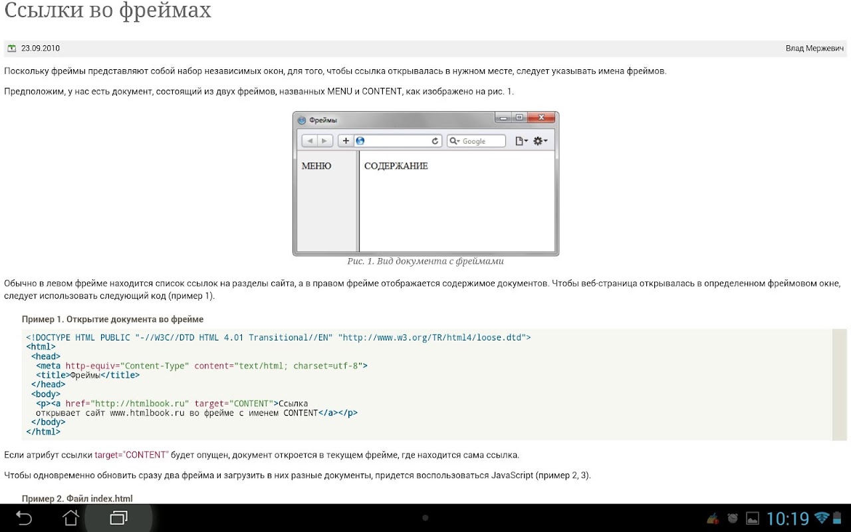Viewport: 851px width, 532px height.
Task: Open the recent apps overview
Action: (x=119, y=517)
